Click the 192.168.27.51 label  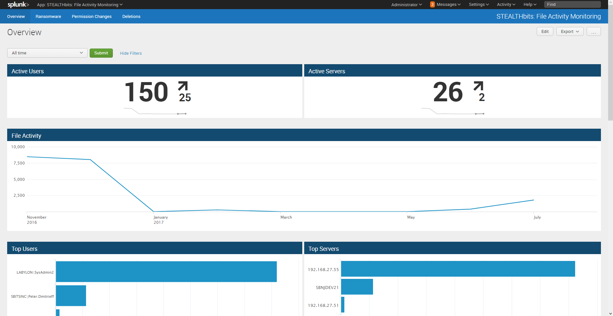click(323, 306)
